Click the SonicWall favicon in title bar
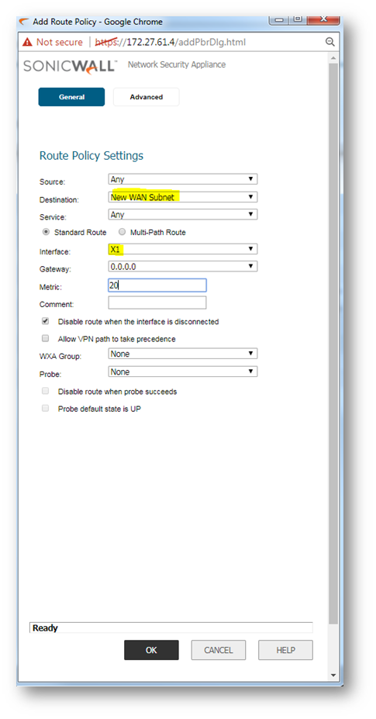This screenshot has width=376, height=719. point(24,22)
